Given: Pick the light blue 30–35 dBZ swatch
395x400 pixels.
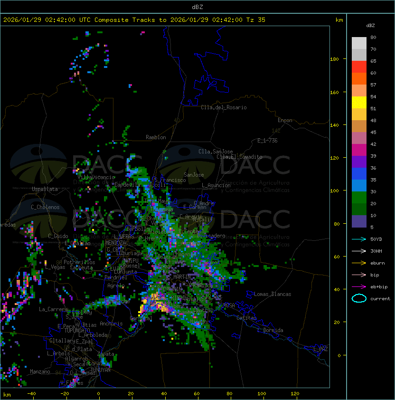Looking at the screenshot, I should click(x=359, y=186).
